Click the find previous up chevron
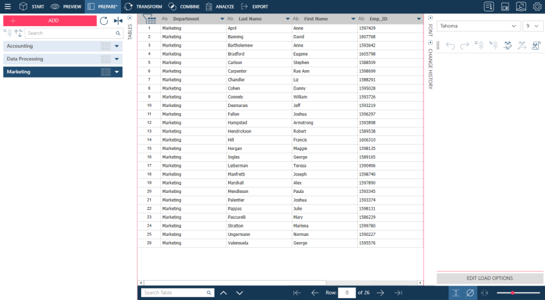 click(223, 293)
